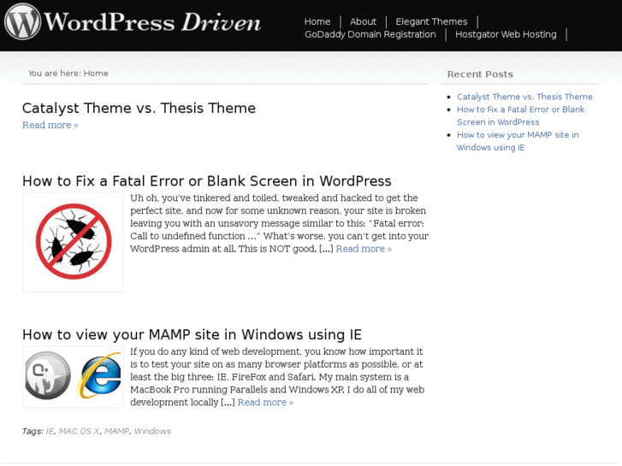
Task: Click Read more after MAMP excerpt
Action: point(265,402)
